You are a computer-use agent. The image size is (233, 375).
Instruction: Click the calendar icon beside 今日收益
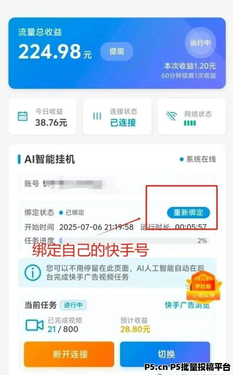coord(23,116)
